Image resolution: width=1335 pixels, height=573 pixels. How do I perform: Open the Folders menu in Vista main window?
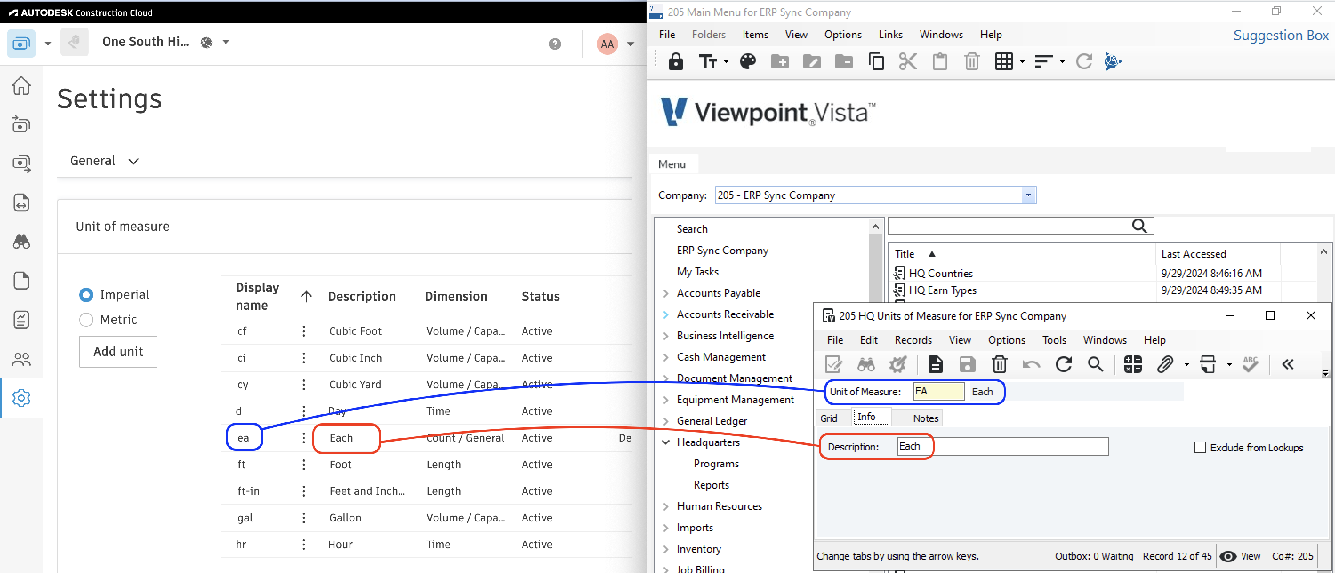click(x=708, y=34)
